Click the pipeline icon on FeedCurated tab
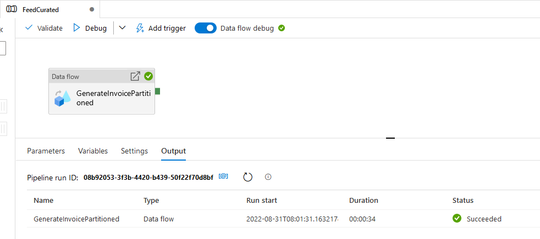 click(12, 9)
